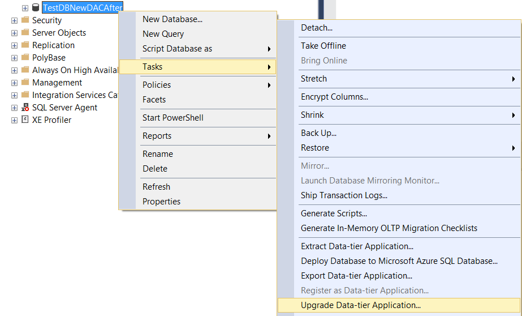Choose Upgrade Data-tier Application from Tasks
522x316 pixels.
pos(399,305)
